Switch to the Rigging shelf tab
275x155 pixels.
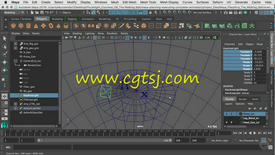72,19
